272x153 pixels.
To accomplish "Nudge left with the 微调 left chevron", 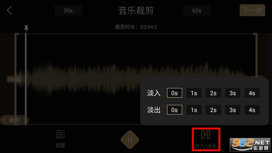I will click(4, 120).
